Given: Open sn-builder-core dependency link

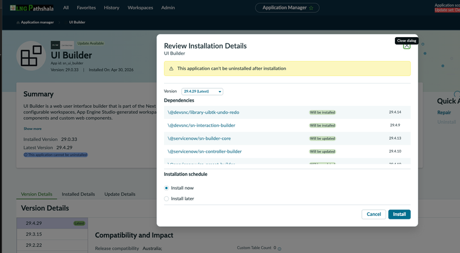Looking at the screenshot, I should tap(199, 139).
